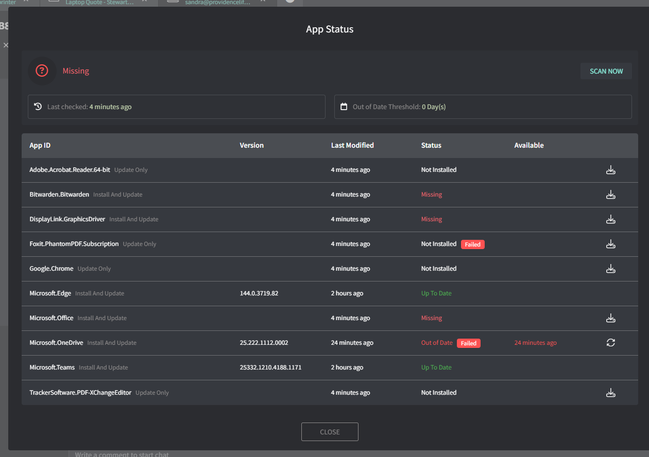This screenshot has height=457, width=649.
Task: Click the Failed badge on Microsoft.OneDrive
Action: [468, 343]
